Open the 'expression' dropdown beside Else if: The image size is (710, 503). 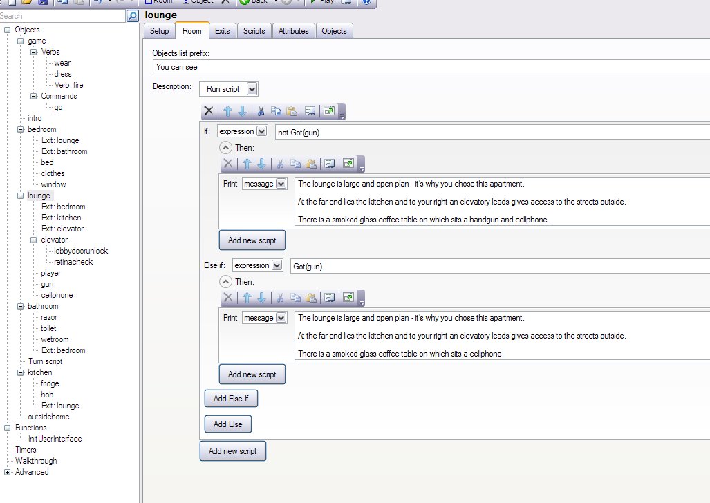point(277,265)
